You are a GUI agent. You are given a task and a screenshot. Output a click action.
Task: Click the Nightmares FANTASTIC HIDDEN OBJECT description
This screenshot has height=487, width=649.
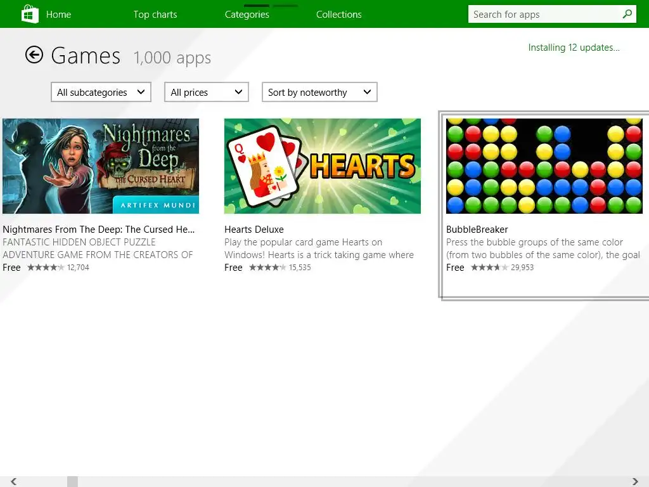pyautogui.click(x=98, y=249)
